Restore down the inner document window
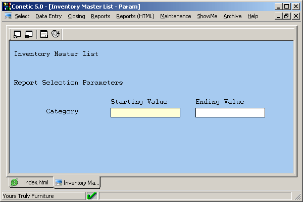The image size is (303, 202). (286, 16)
